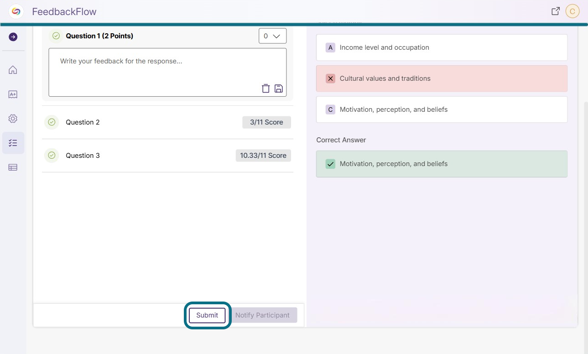Collapse Question 1 (2 Points) header
Image resolution: width=588 pixels, height=354 pixels.
coord(99,36)
